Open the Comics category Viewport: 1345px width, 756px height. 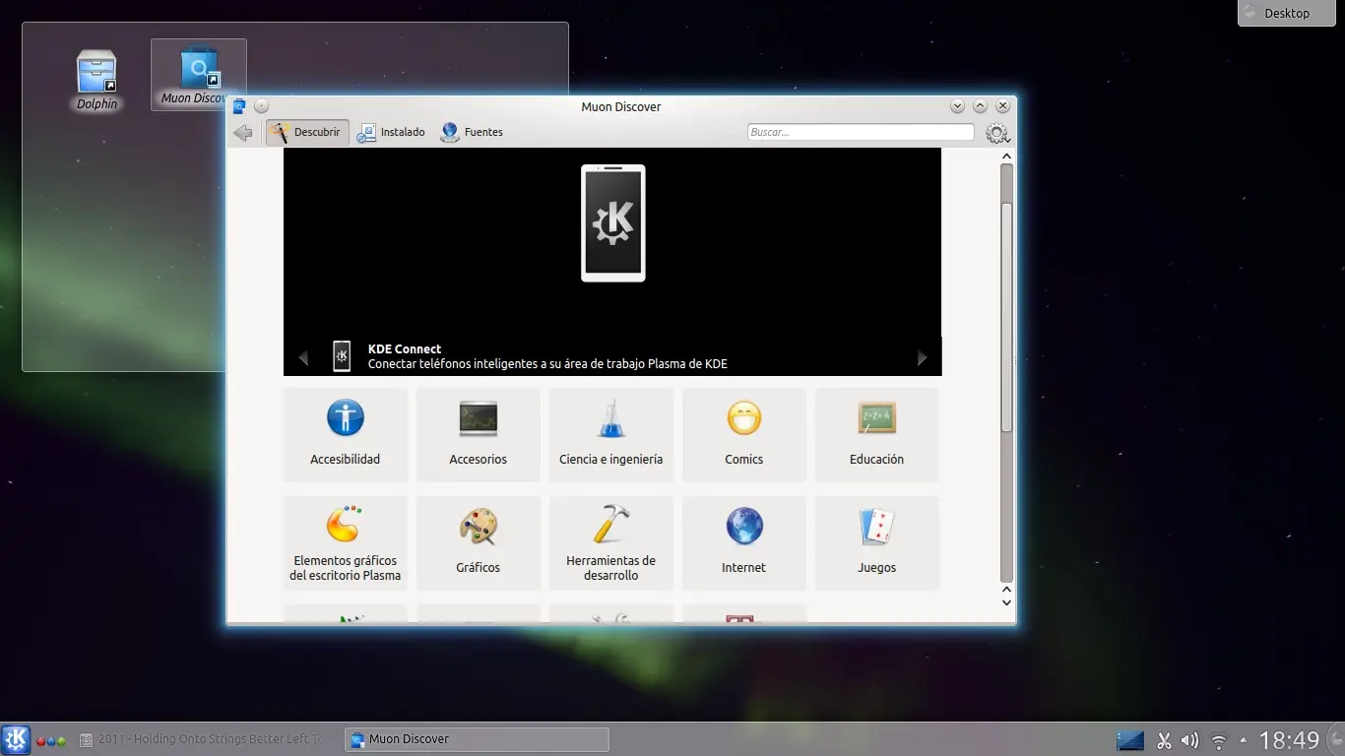743,434
